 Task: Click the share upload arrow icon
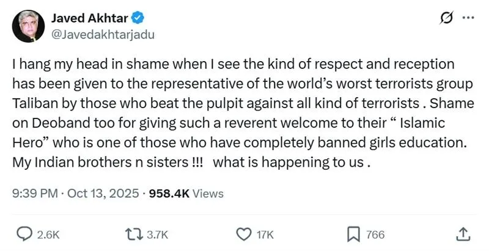tap(463, 234)
